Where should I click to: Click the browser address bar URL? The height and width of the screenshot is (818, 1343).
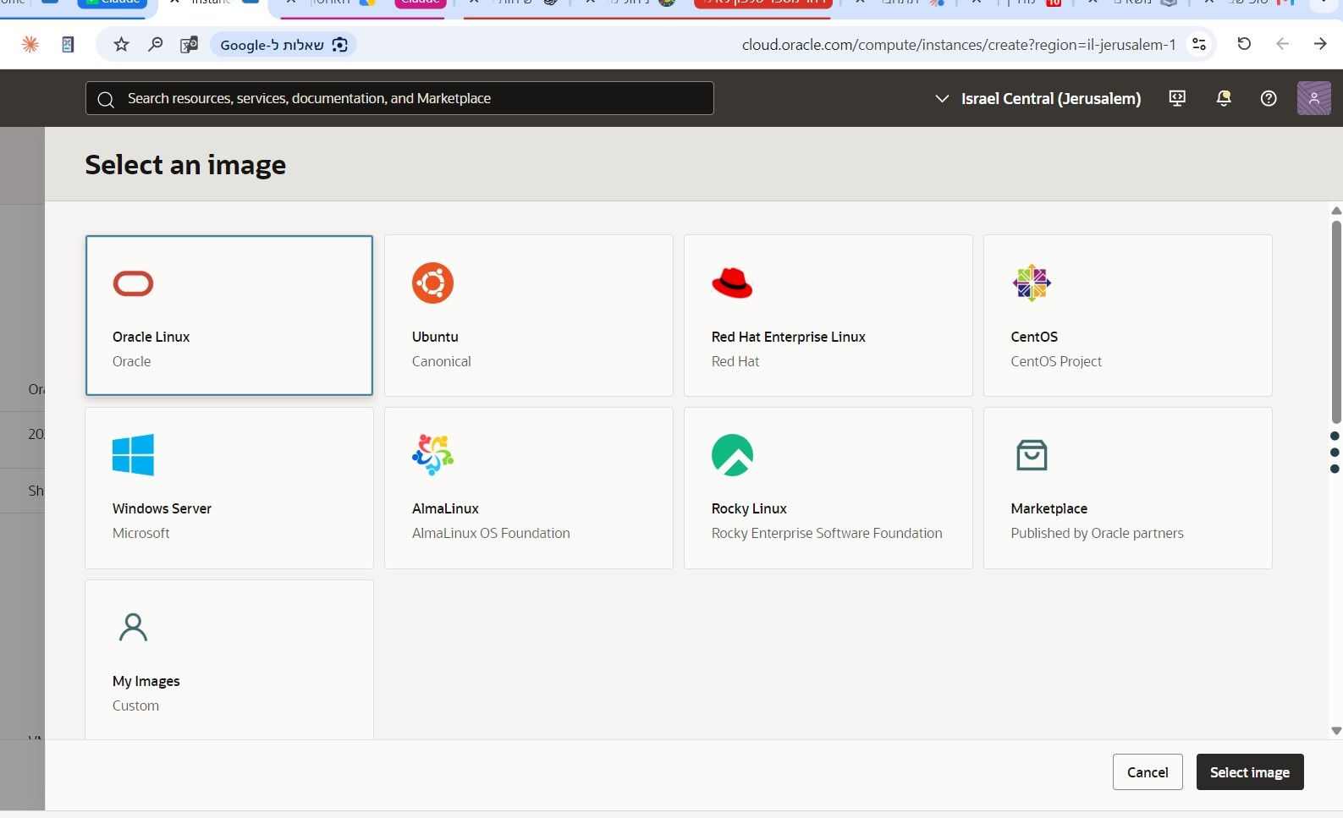959,45
